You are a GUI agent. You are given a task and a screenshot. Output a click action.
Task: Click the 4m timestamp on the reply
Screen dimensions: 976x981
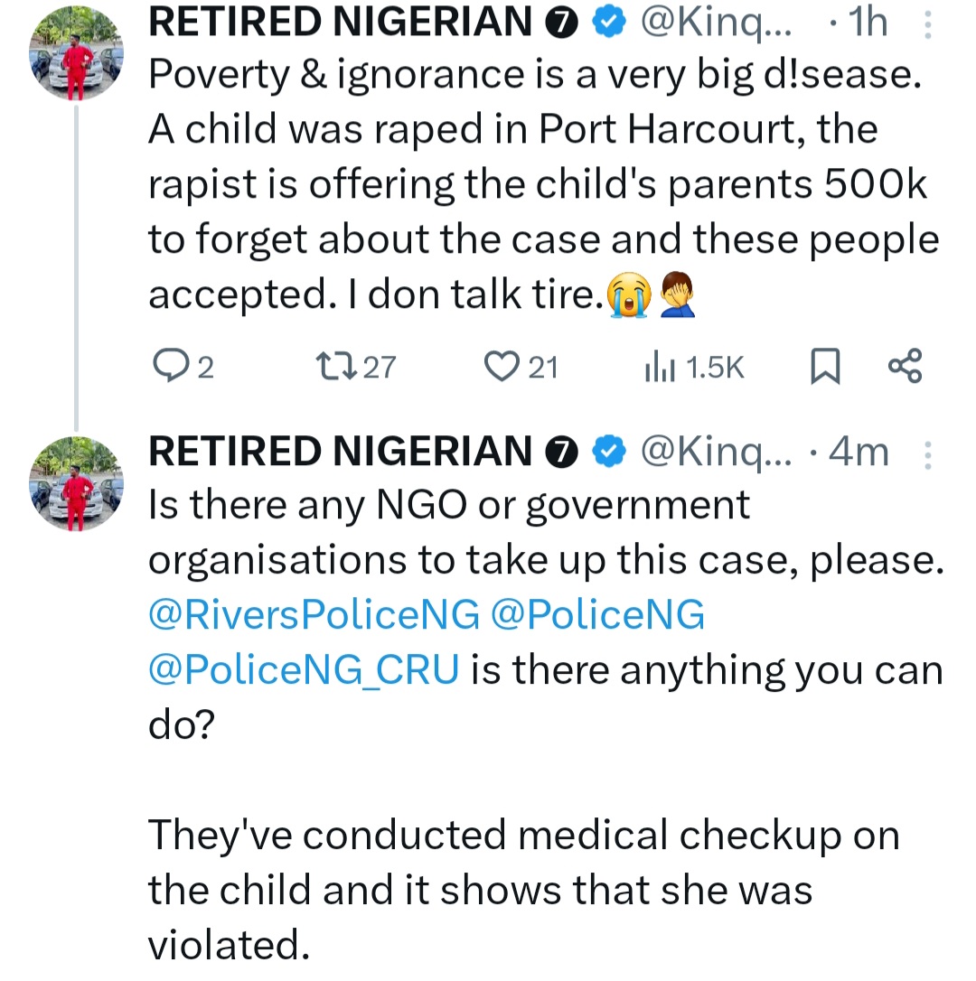[859, 453]
